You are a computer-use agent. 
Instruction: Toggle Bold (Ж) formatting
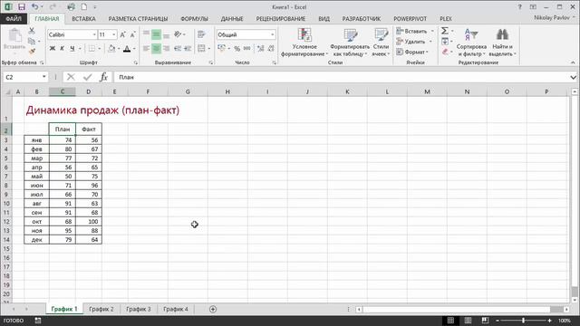[53, 48]
